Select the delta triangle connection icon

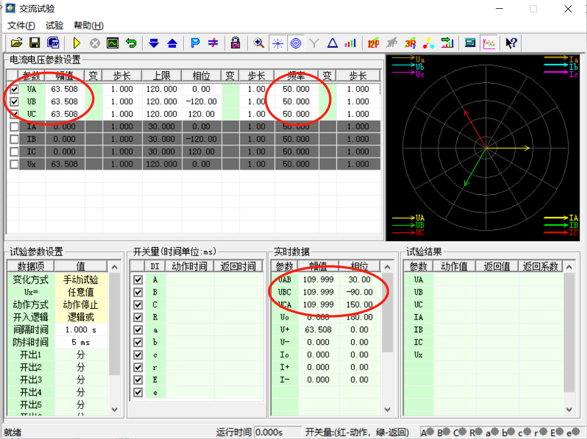[332, 43]
